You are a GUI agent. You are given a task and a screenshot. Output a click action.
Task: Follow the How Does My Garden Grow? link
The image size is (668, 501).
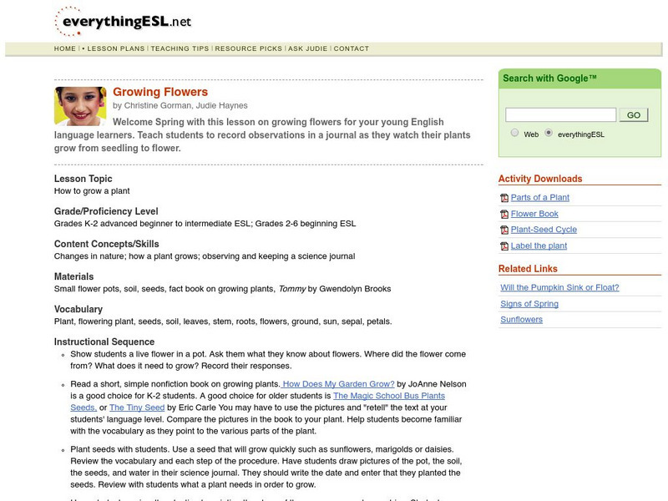338,384
